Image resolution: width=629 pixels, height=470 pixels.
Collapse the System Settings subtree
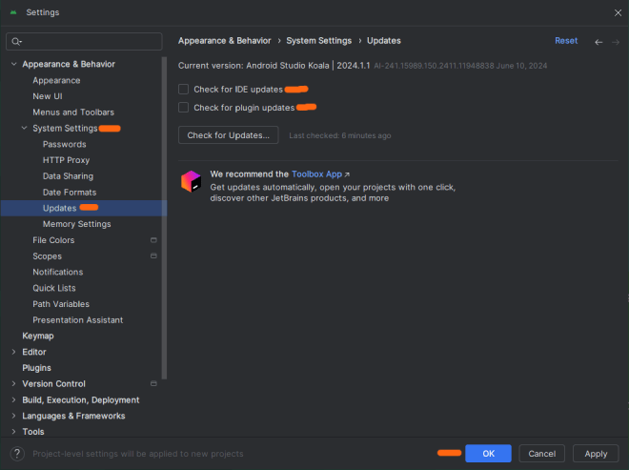point(24,128)
